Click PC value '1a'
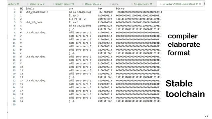This screenshot has width=212, height=119. (x=22, y=101)
